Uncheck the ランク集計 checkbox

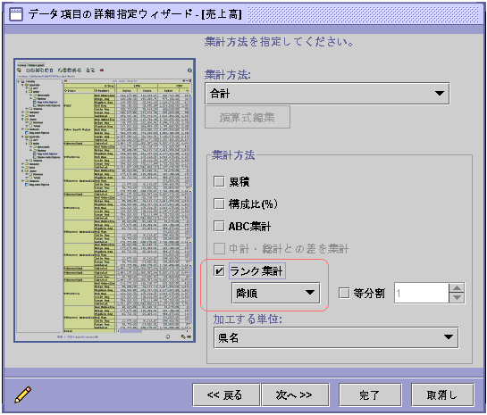point(219,271)
